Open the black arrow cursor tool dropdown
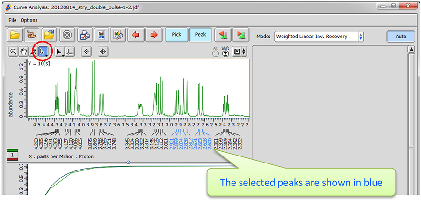Image resolution: width=421 pixels, height=200 pixels. (60, 52)
